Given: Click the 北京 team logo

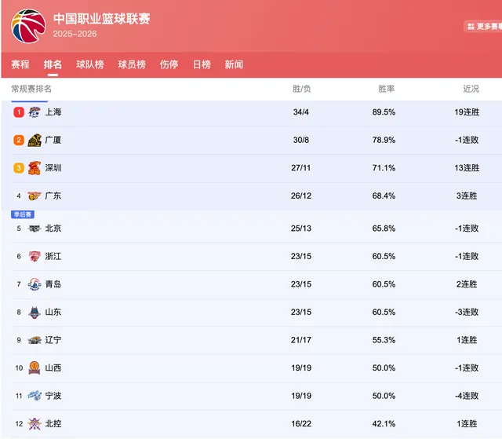Looking at the screenshot, I should tap(35, 229).
